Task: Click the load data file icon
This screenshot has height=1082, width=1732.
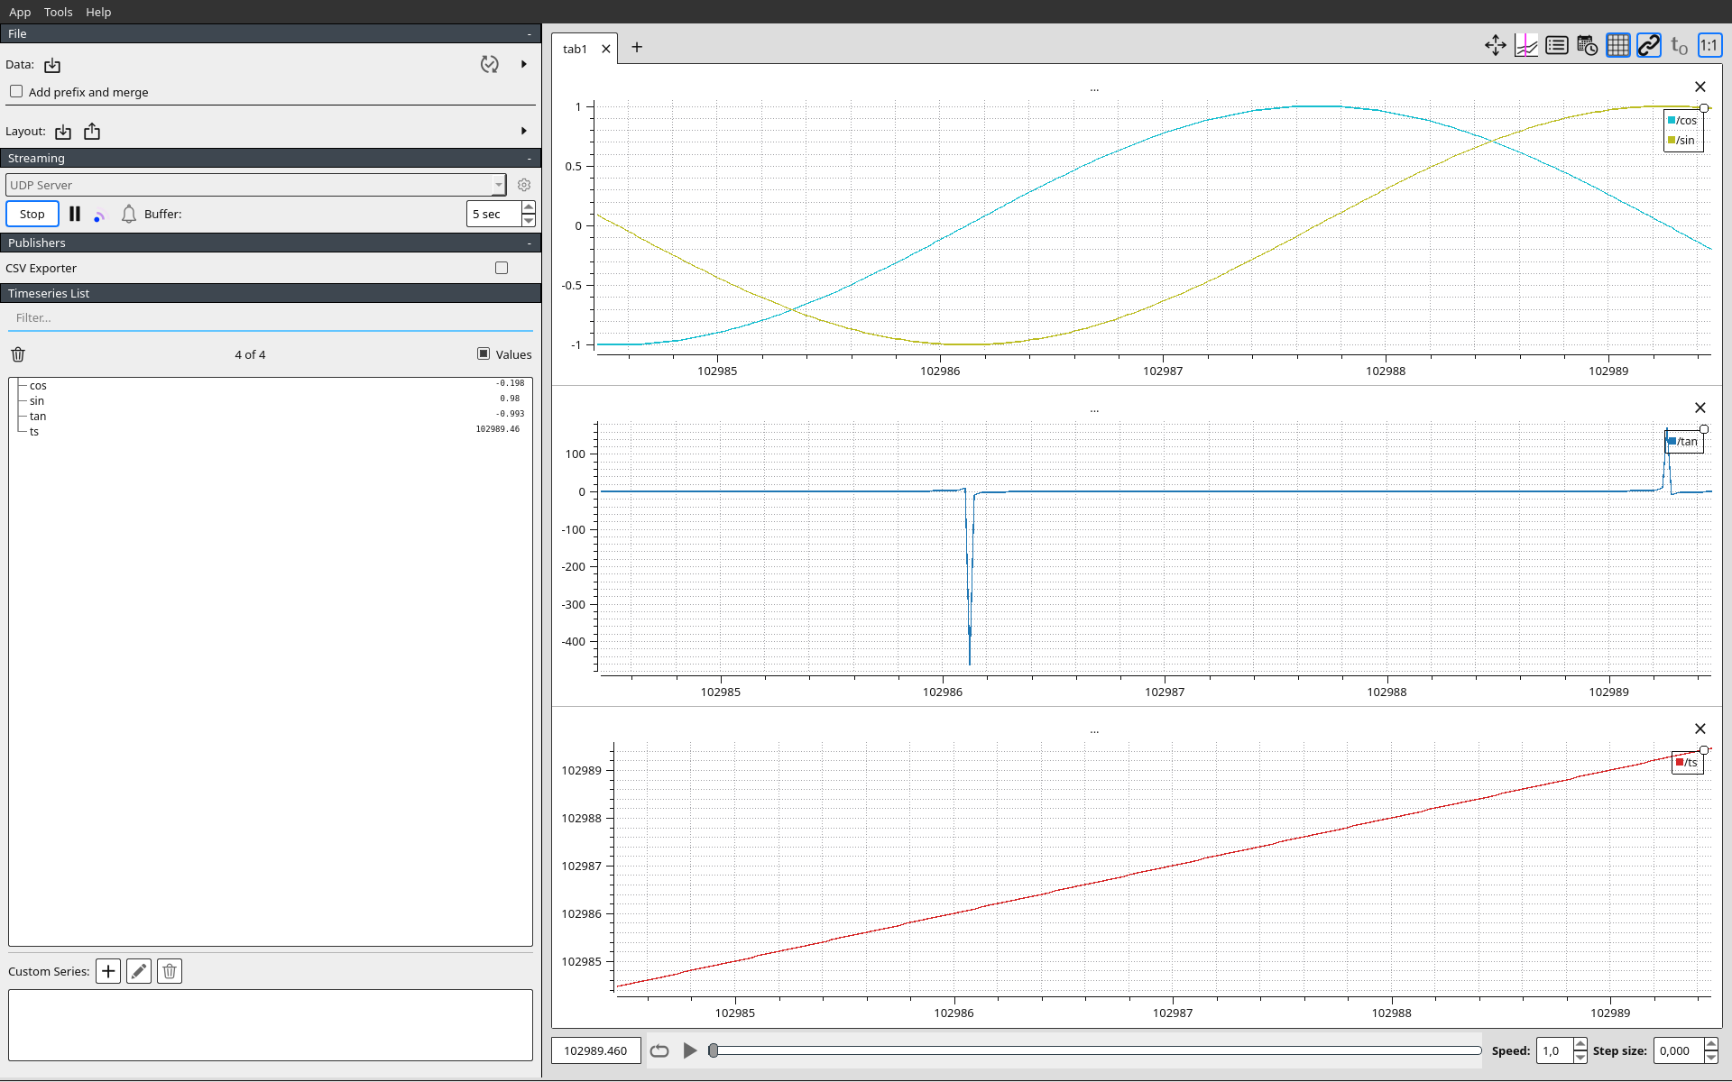Action: point(52,65)
